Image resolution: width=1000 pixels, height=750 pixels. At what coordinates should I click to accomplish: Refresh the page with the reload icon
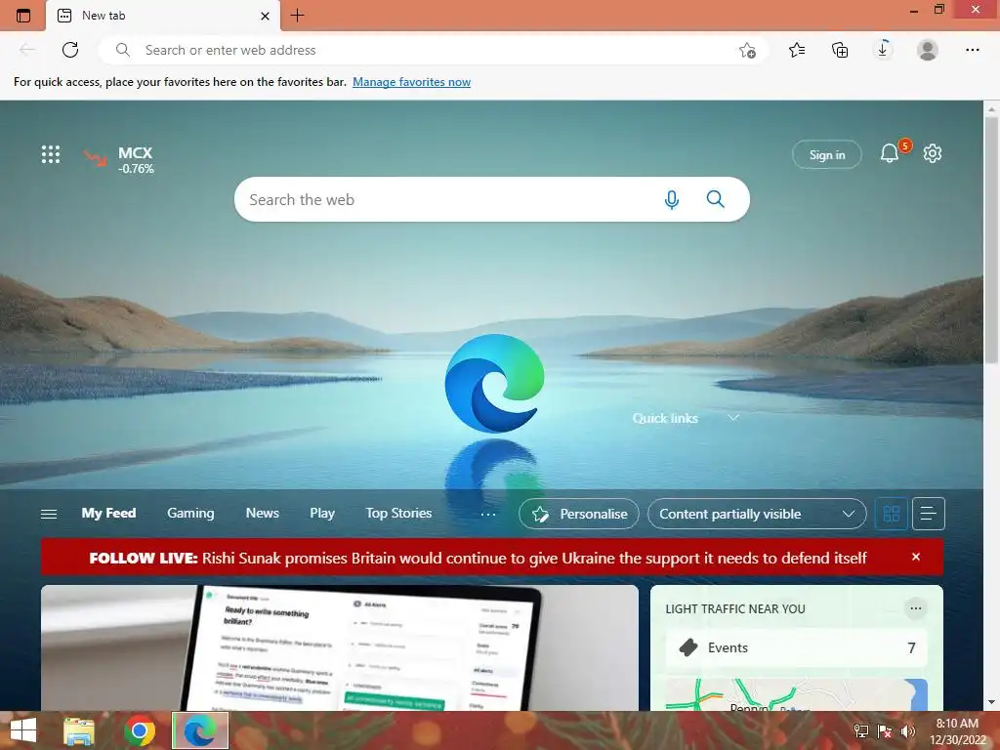pos(70,50)
